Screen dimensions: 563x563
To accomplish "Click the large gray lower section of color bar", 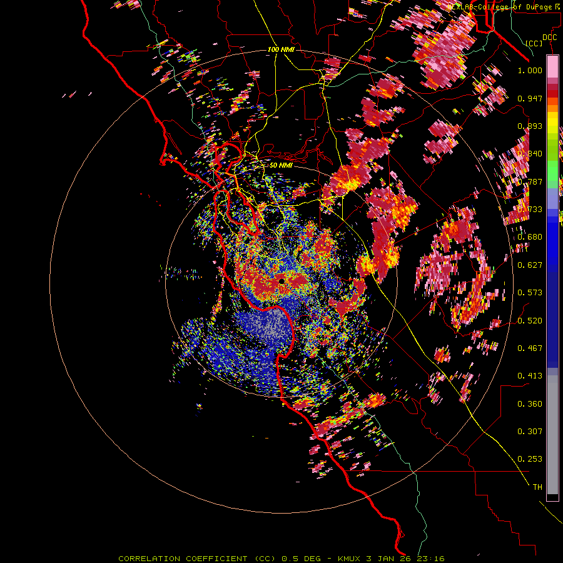I will click(x=552, y=435).
